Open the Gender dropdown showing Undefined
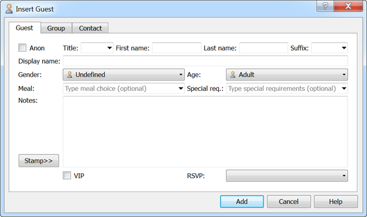The image size is (367, 217). [123, 75]
